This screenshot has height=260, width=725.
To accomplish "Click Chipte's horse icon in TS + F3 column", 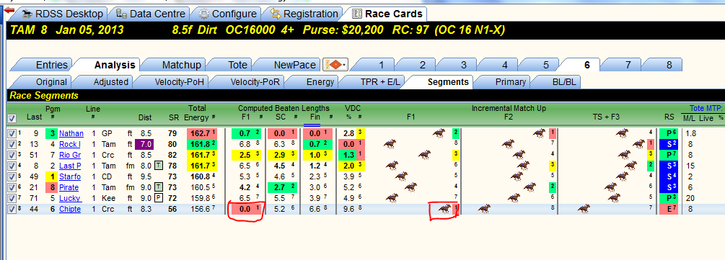I will coord(584,209).
